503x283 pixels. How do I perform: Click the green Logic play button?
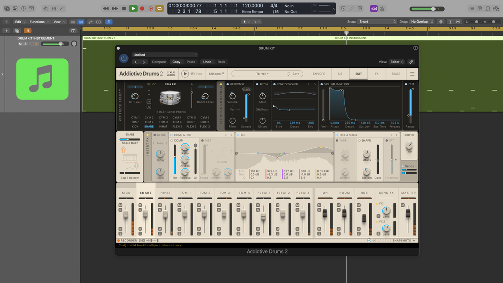(133, 8)
